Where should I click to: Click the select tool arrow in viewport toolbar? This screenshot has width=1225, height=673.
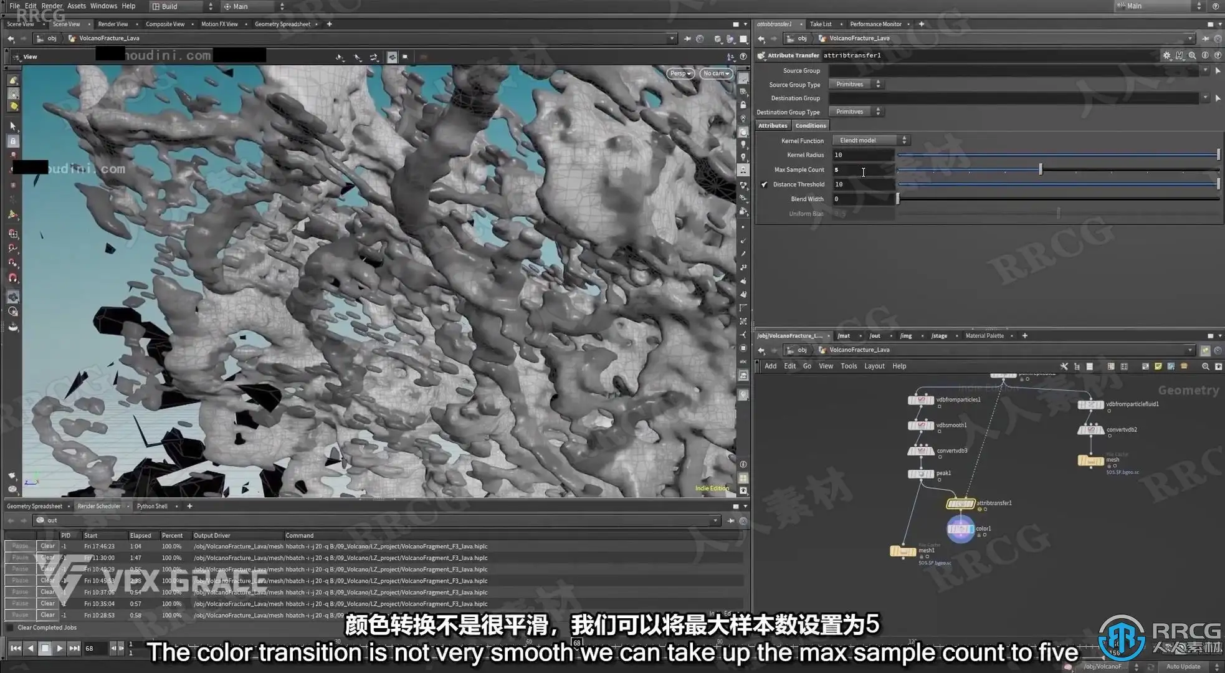click(x=13, y=126)
